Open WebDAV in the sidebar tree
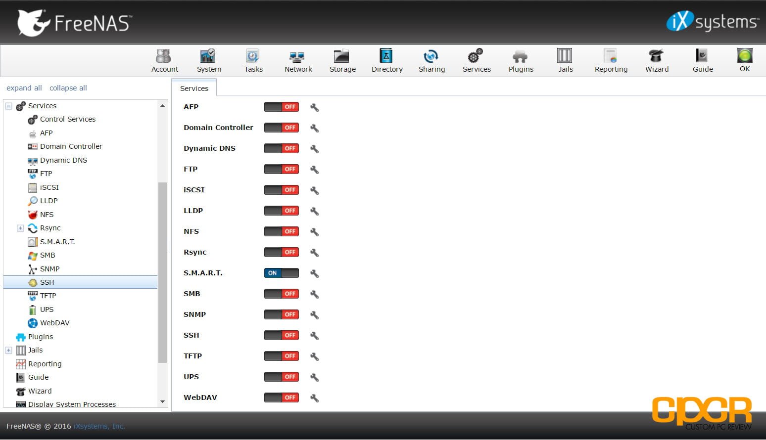Viewport: 766px width, 440px height. 54,323
